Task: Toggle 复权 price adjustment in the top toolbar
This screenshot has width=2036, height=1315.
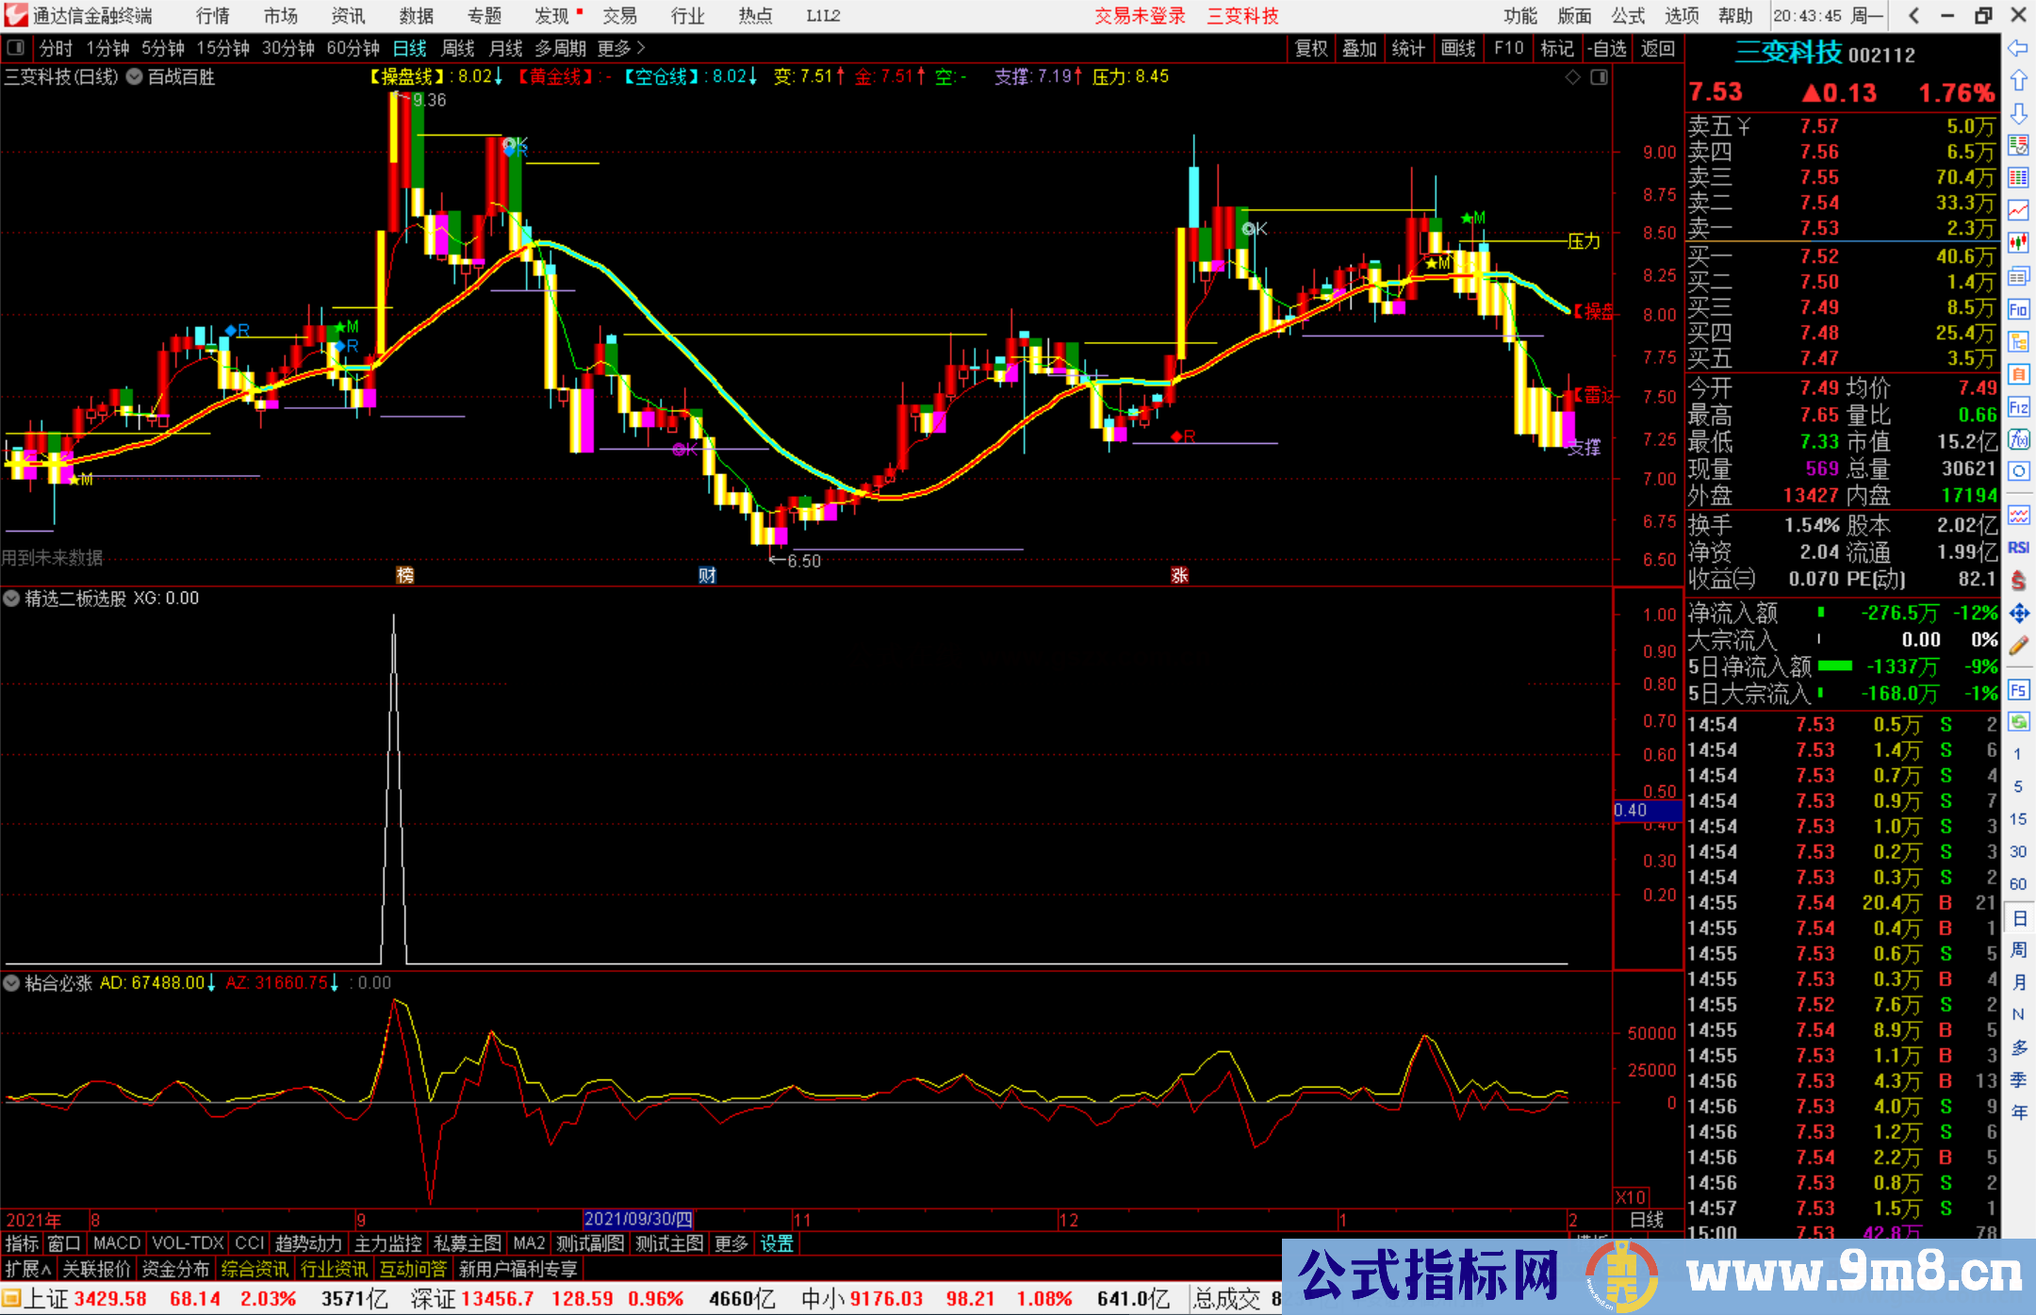Action: click(1311, 48)
